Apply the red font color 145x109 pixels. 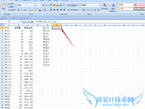[x=40, y=10]
